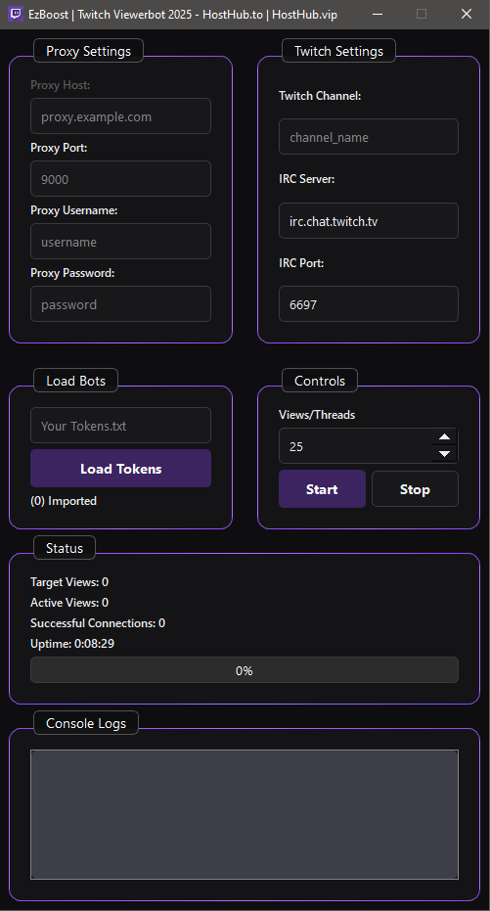490x911 pixels.
Task: Click the Twitch Channel name input
Action: tap(369, 137)
